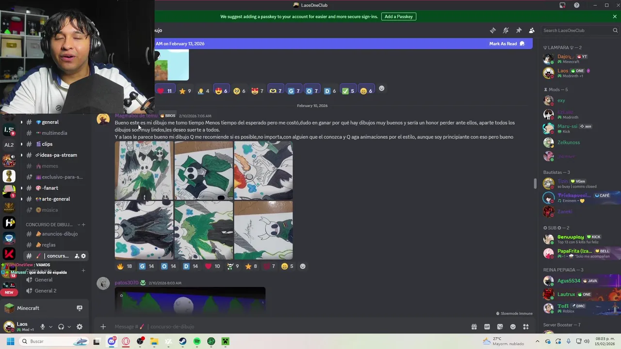
Task: Focus the Search LaosOneClub field
Action: click(580, 30)
